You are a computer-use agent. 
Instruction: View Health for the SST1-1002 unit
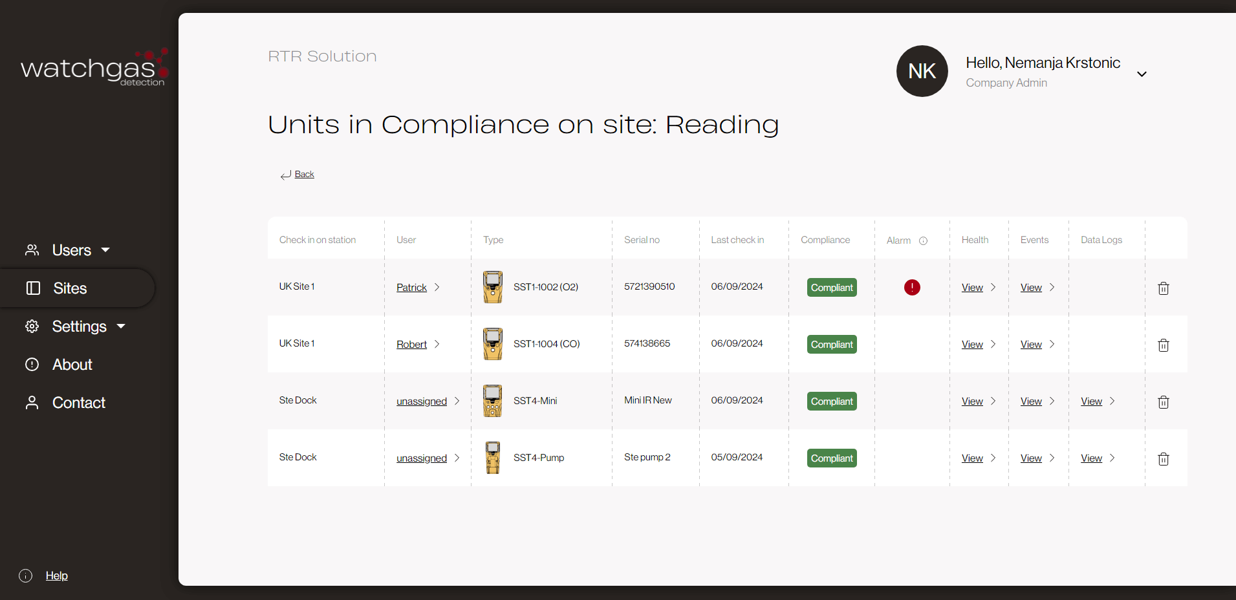(973, 287)
